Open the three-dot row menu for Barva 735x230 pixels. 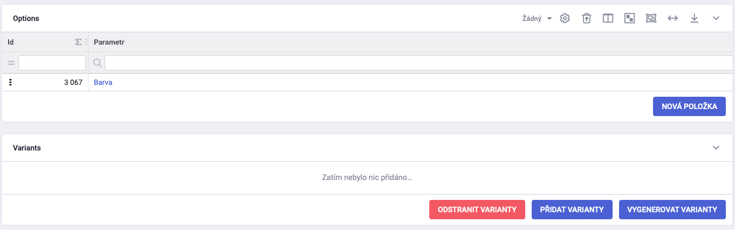point(10,83)
